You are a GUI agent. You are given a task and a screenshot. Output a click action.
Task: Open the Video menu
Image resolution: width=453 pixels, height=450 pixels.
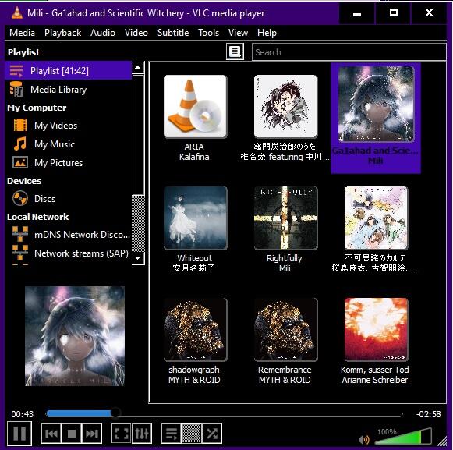click(136, 33)
